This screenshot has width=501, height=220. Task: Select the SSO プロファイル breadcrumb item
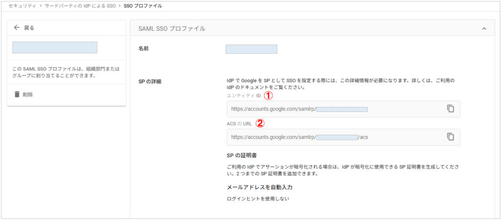click(x=142, y=6)
